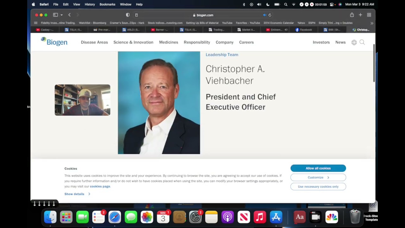Open Wi-Fi menu bar icon
This screenshot has height=228, width=405.
click(x=294, y=4)
